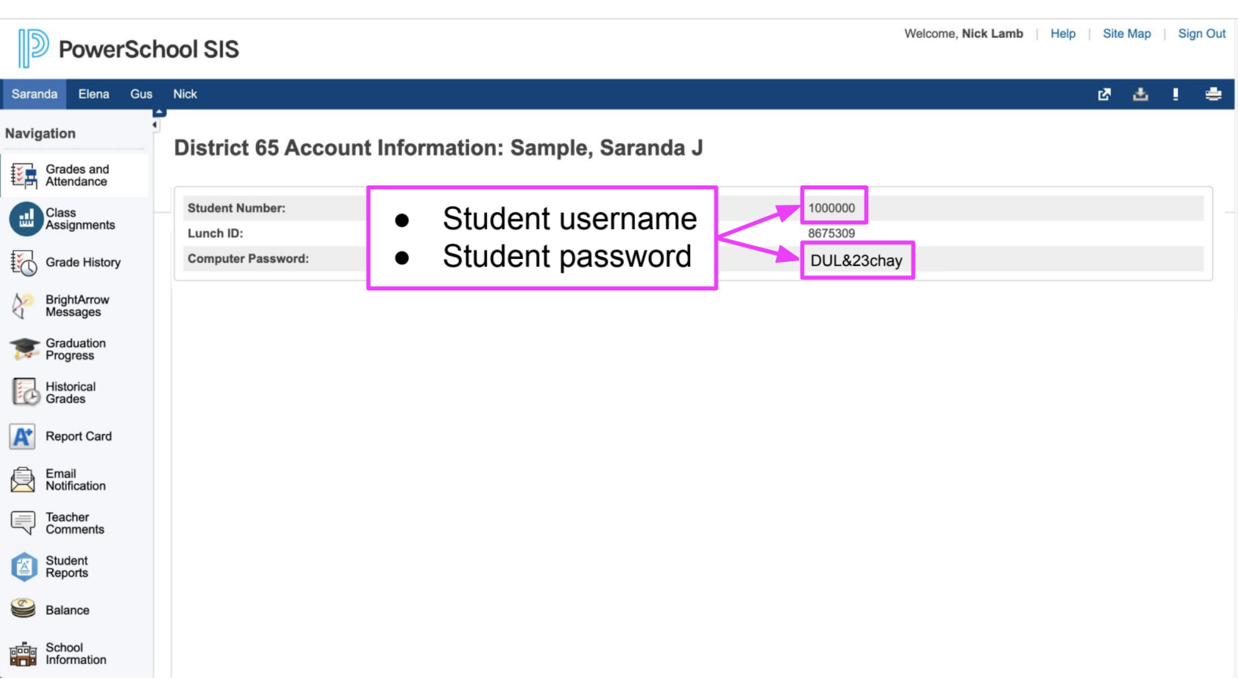Switch to the Elena student tab

(94, 94)
